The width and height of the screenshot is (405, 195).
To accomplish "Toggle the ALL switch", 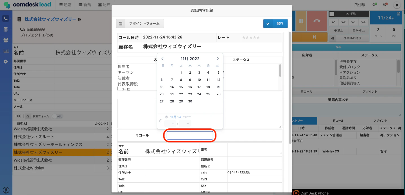I will click(57, 116).
